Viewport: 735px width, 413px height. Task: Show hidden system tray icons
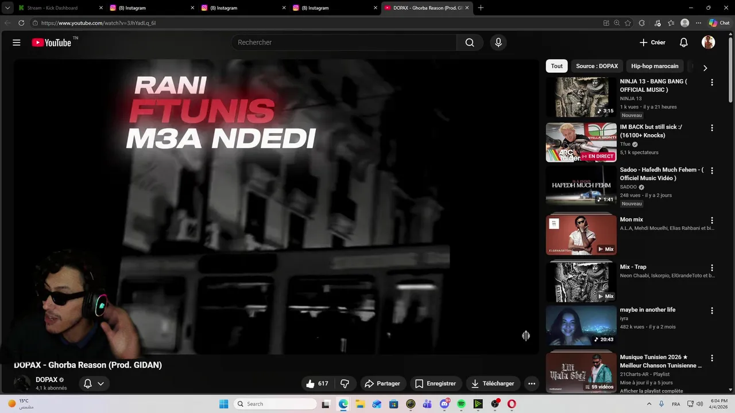point(649,404)
